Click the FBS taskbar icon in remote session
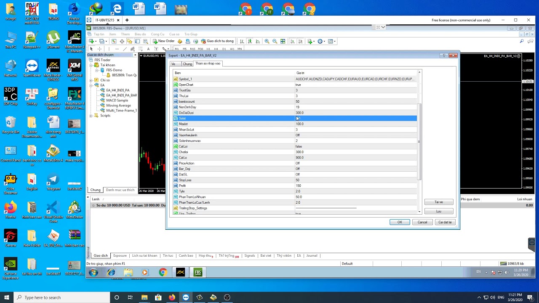This screenshot has width=539, height=303. pos(198,272)
